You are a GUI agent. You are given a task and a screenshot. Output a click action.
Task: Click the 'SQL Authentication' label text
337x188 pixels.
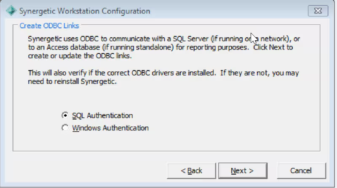[x=102, y=116]
